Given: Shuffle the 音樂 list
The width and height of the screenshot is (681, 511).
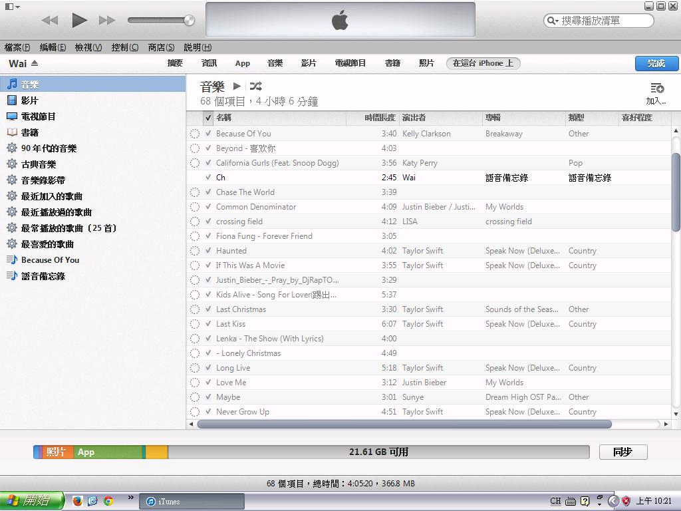Looking at the screenshot, I should tap(256, 86).
